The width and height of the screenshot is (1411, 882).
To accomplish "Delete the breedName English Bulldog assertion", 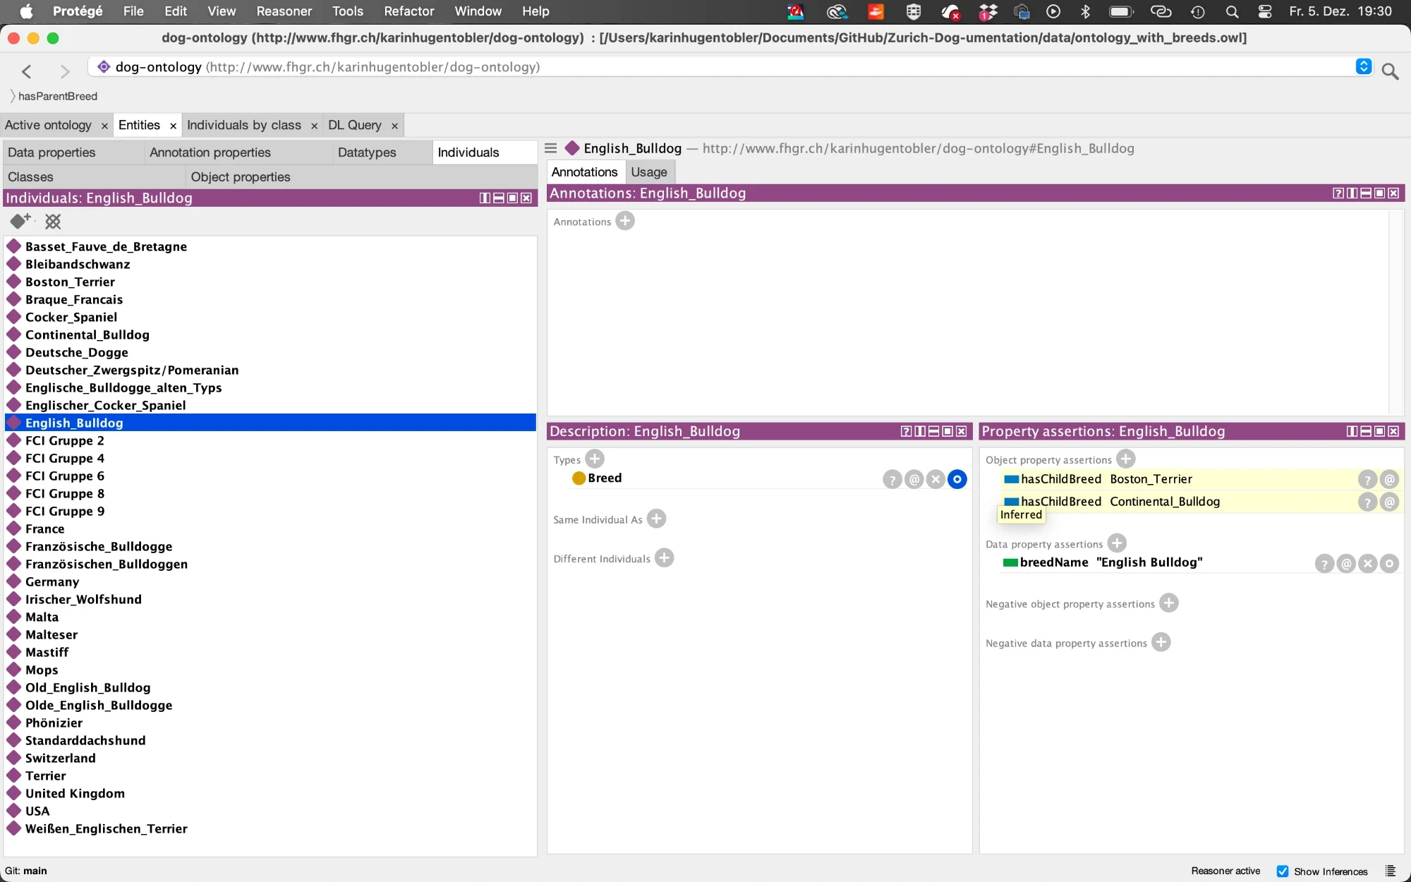I will tap(1368, 564).
